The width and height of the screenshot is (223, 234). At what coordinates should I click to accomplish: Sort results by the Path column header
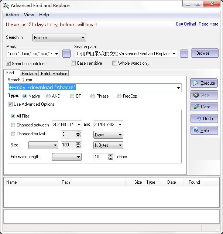[92, 182]
